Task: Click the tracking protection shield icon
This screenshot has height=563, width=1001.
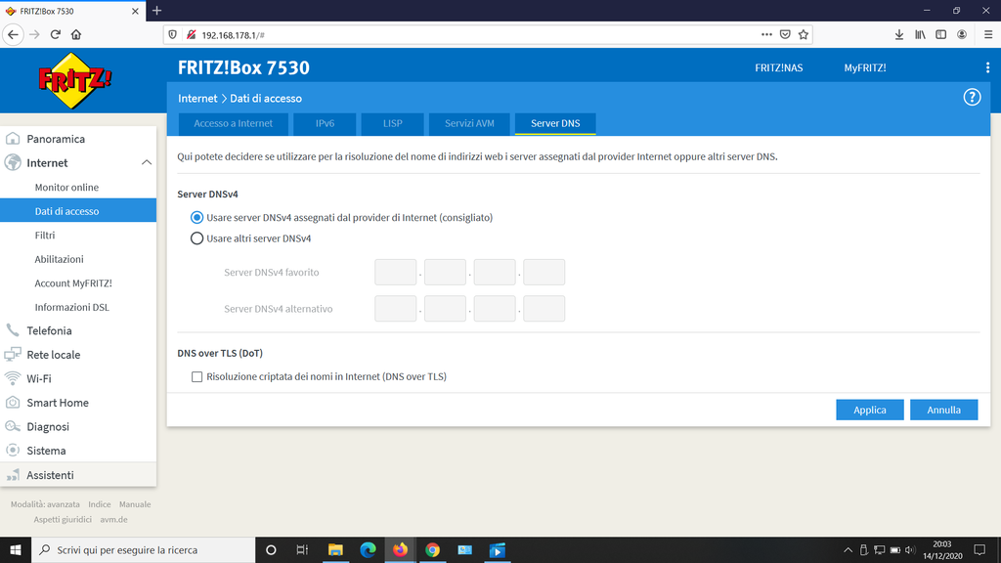Action: [x=172, y=34]
